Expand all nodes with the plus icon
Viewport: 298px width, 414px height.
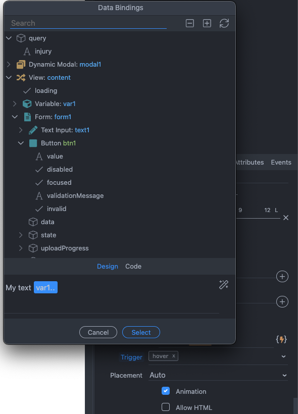(x=207, y=23)
